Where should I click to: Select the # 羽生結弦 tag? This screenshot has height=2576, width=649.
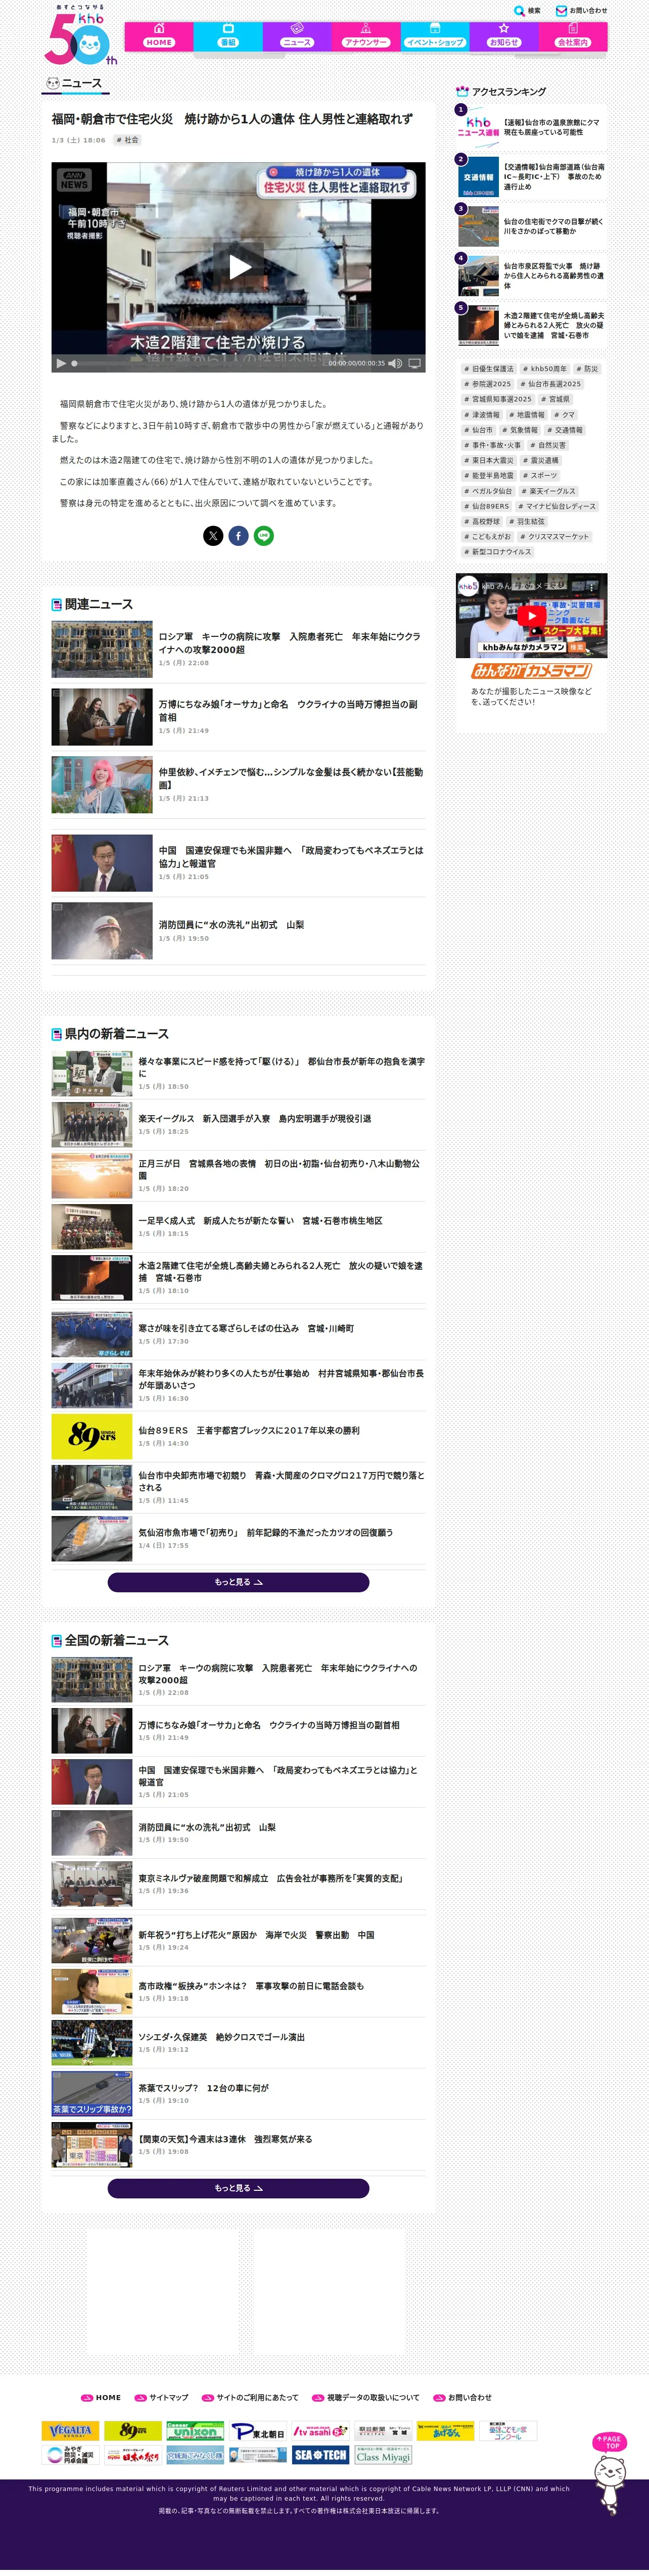click(527, 522)
